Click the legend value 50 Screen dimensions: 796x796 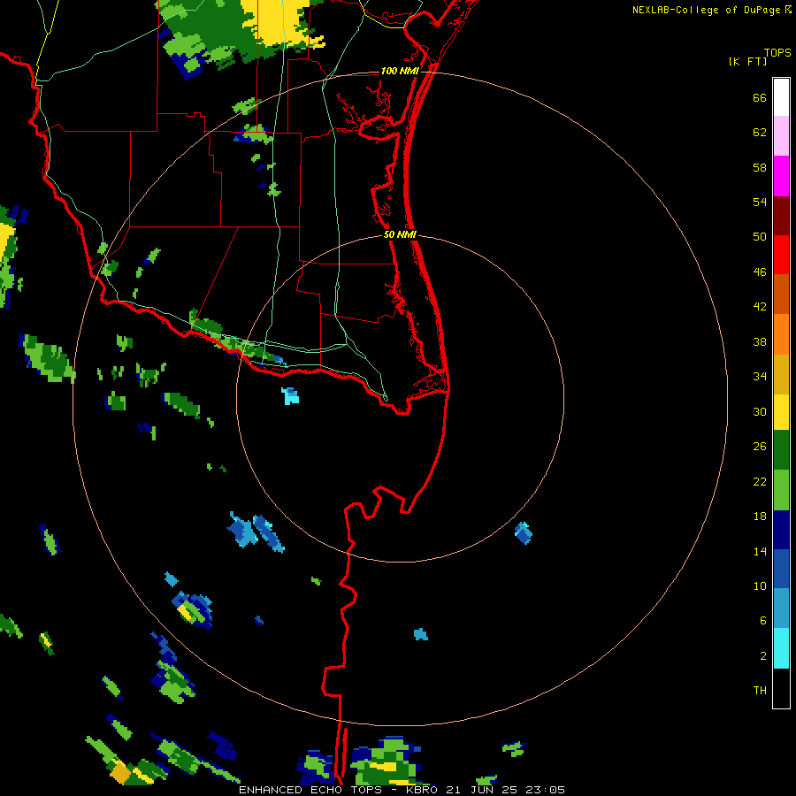(760, 236)
